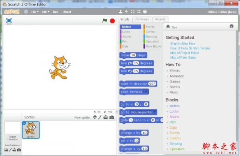Open Map of Paint Editor link
This screenshot has width=240, height=156.
(x=183, y=58)
